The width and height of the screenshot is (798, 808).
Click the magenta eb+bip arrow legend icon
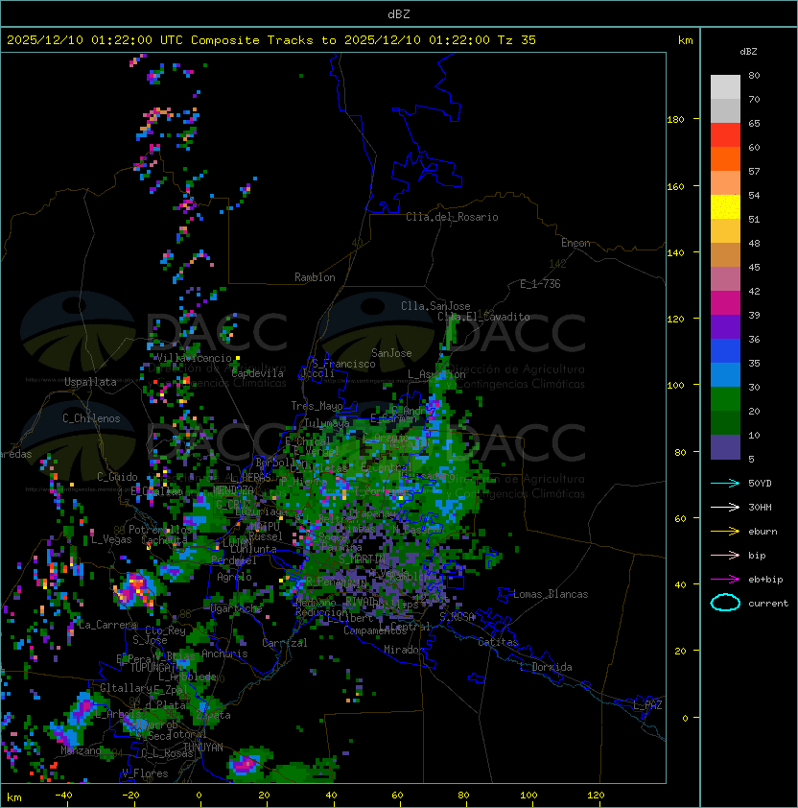[x=725, y=580]
